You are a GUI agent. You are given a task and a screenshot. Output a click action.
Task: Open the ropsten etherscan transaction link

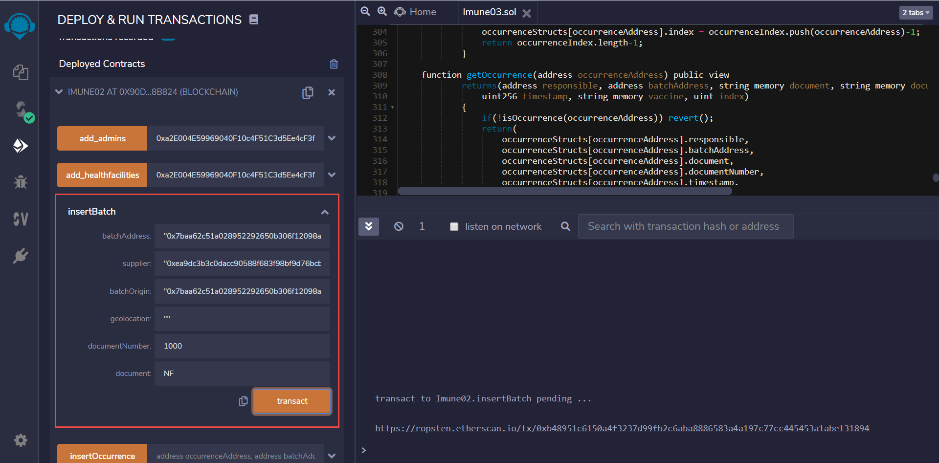click(622, 428)
